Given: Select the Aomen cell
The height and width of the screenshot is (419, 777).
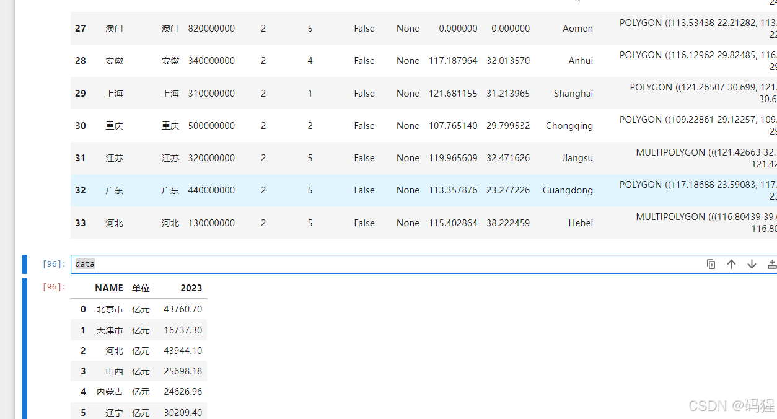Looking at the screenshot, I should 577,29.
